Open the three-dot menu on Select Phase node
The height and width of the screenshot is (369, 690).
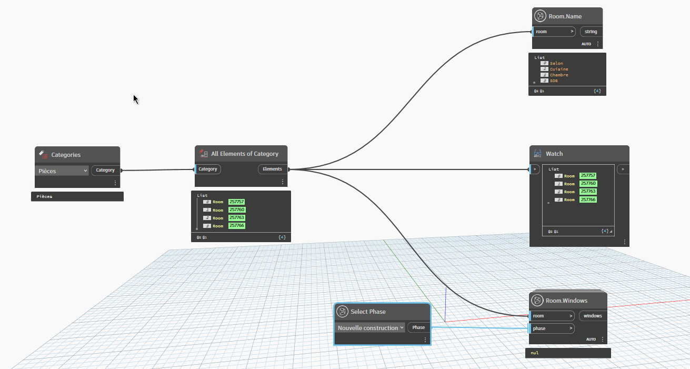[x=425, y=340]
